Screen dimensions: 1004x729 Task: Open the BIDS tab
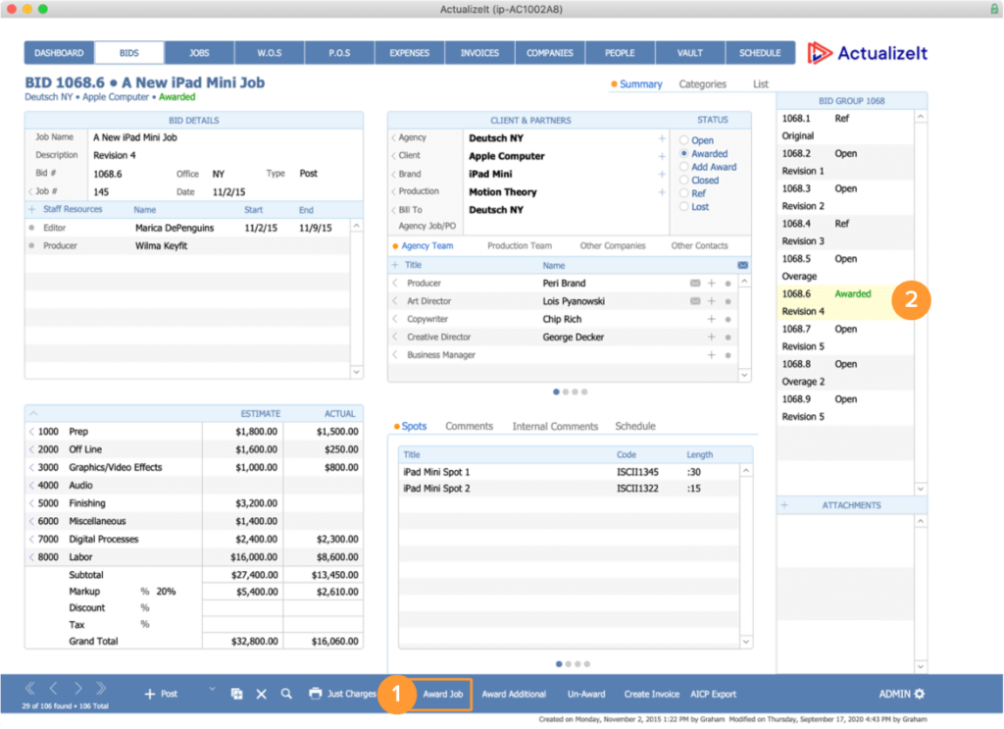[x=129, y=53]
